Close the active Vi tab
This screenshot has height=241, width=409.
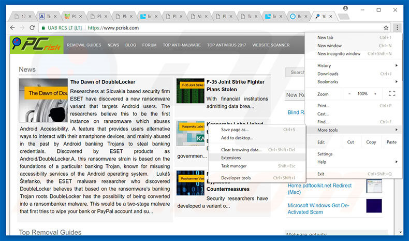pyautogui.click(x=331, y=16)
